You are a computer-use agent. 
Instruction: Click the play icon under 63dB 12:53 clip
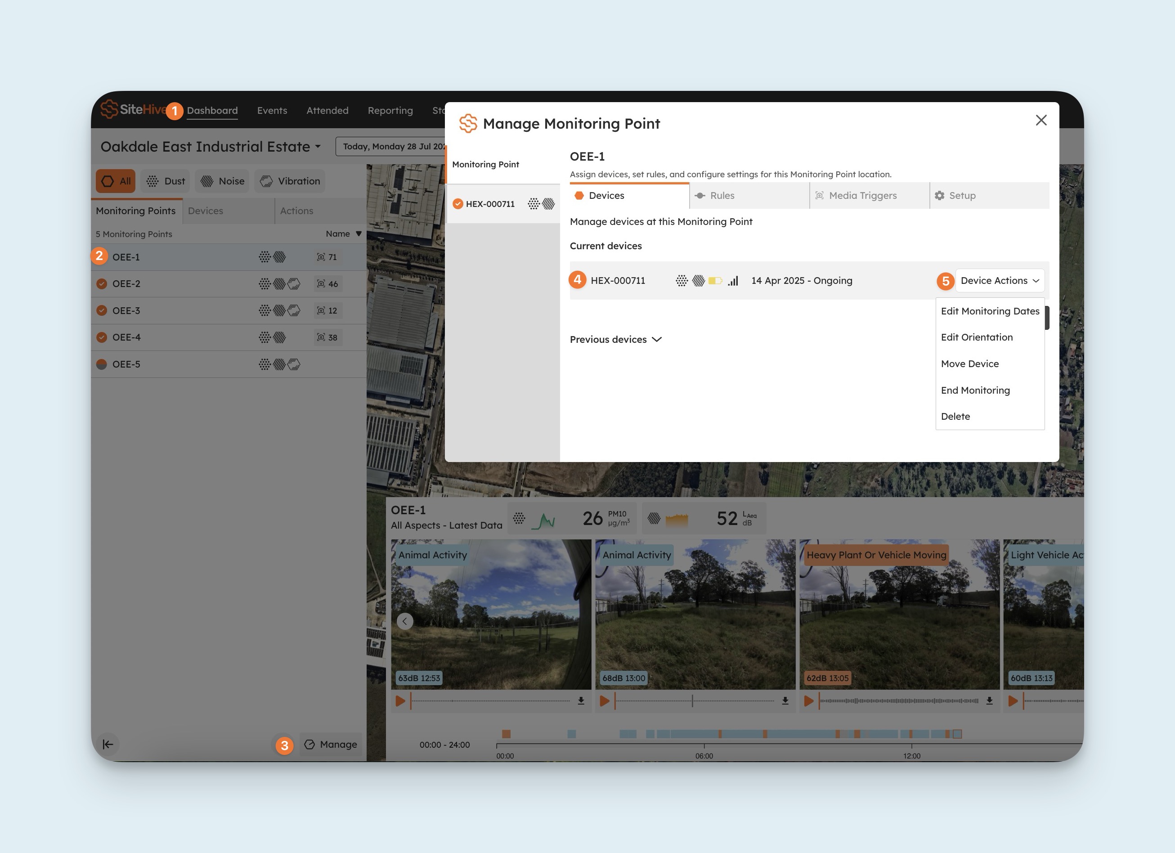click(400, 700)
